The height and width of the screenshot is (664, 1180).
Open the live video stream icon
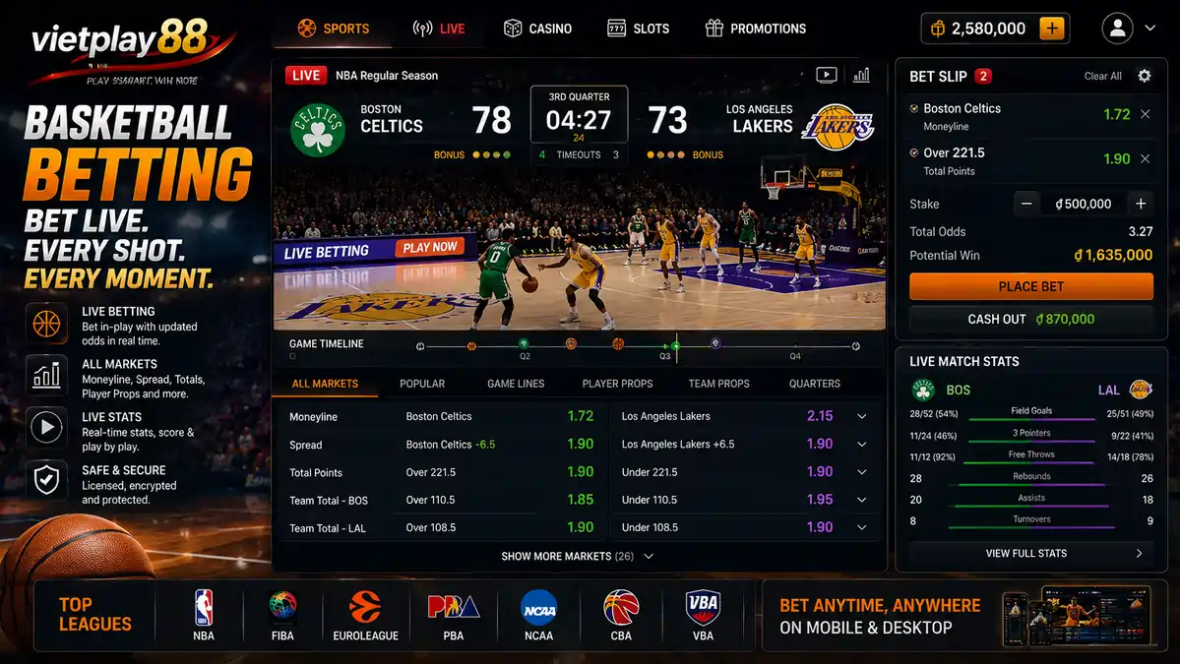(827, 75)
